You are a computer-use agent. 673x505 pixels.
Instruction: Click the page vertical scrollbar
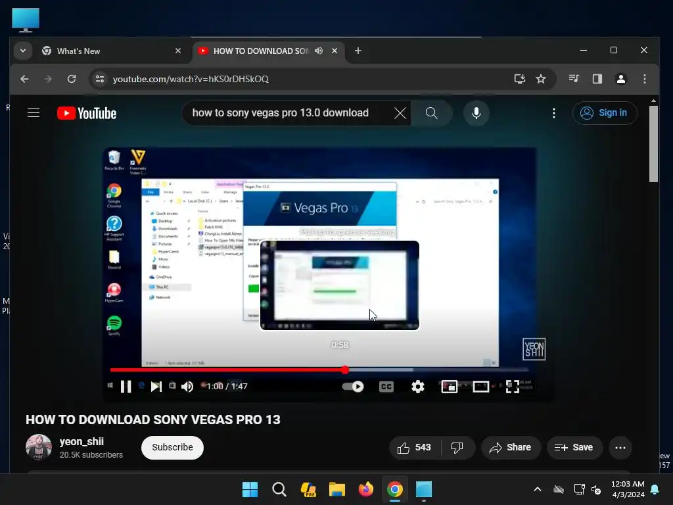pos(653,144)
